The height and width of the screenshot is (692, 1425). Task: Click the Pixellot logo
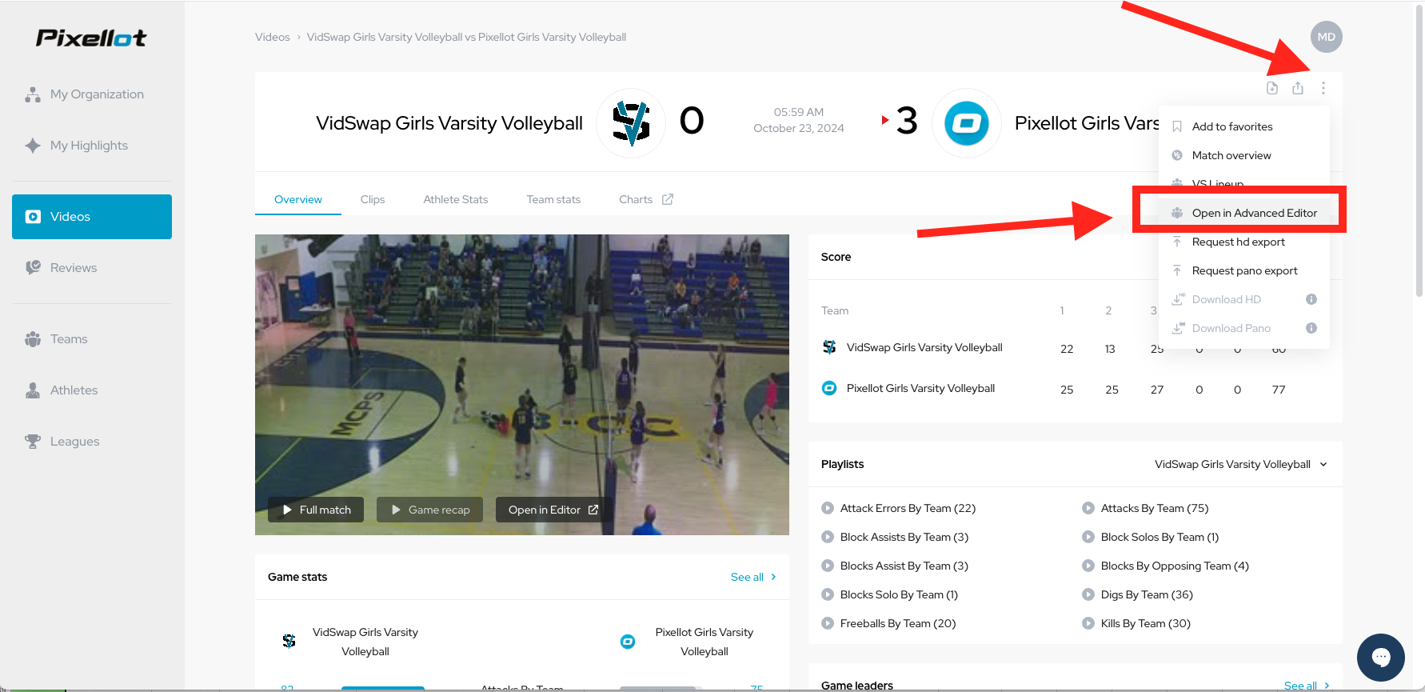(x=91, y=38)
